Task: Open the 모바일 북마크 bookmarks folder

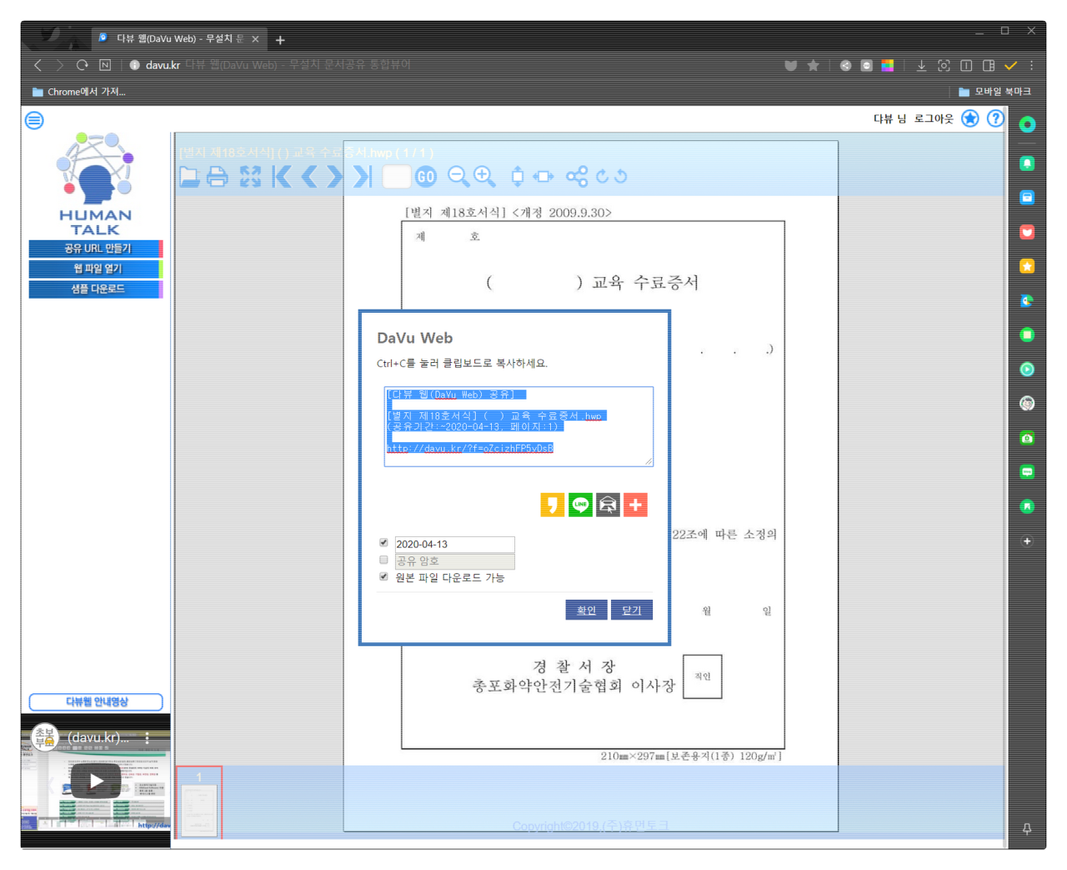Action: pyautogui.click(x=994, y=92)
